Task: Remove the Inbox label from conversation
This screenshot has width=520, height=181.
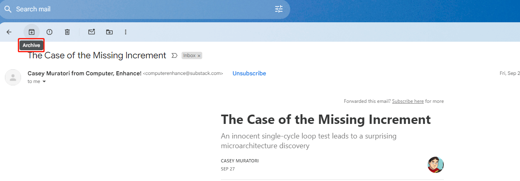Action: 199,56
